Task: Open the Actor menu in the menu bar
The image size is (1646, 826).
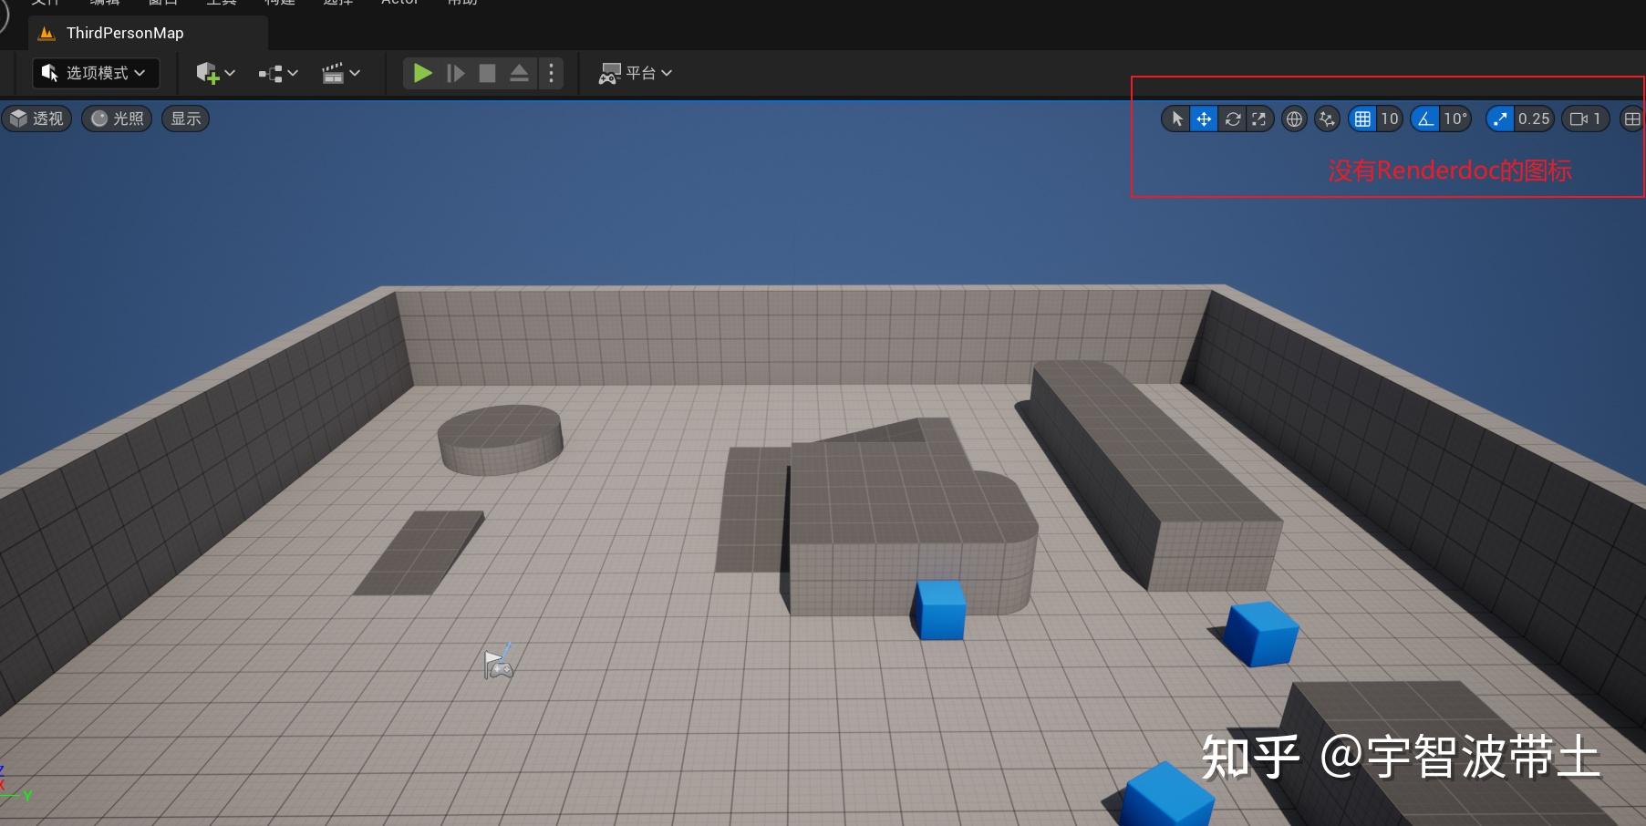Action: tap(399, 3)
